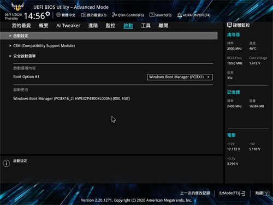Click the Qfan fan icon
Image resolution: width=273 pixels, height=205 pixels.
[114, 15]
